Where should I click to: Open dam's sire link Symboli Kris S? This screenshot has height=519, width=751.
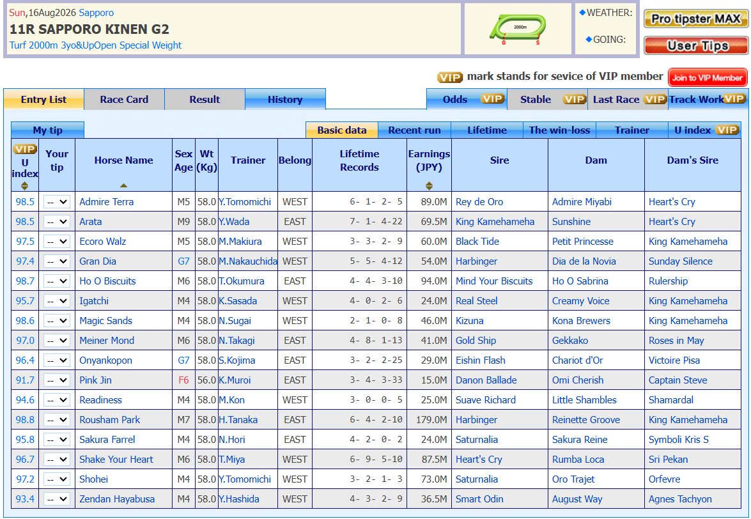tap(679, 440)
